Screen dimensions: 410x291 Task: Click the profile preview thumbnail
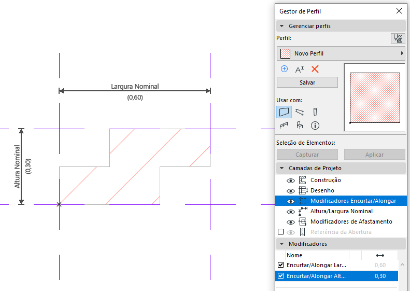click(374, 98)
